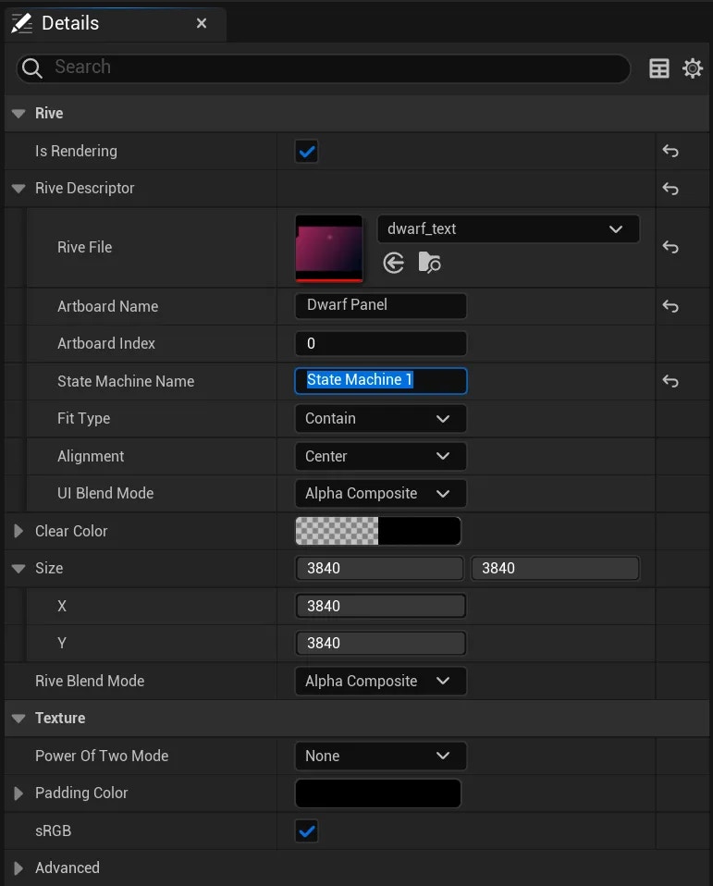Click the second Size value field
The height and width of the screenshot is (886, 713).
[x=555, y=569]
